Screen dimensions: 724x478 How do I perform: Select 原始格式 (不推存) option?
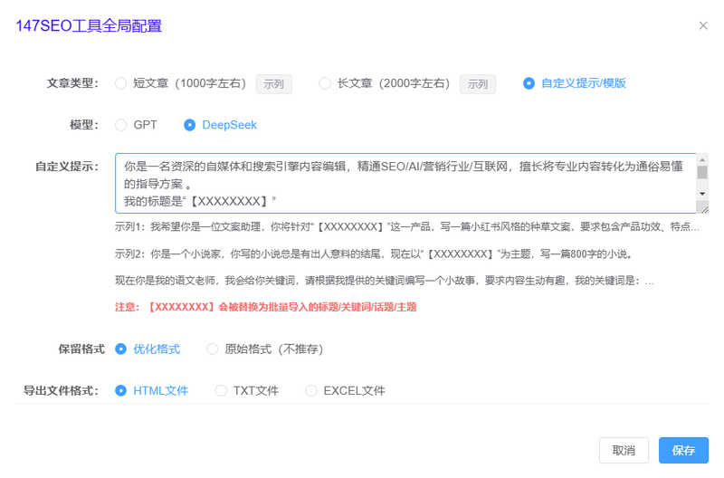265,349
